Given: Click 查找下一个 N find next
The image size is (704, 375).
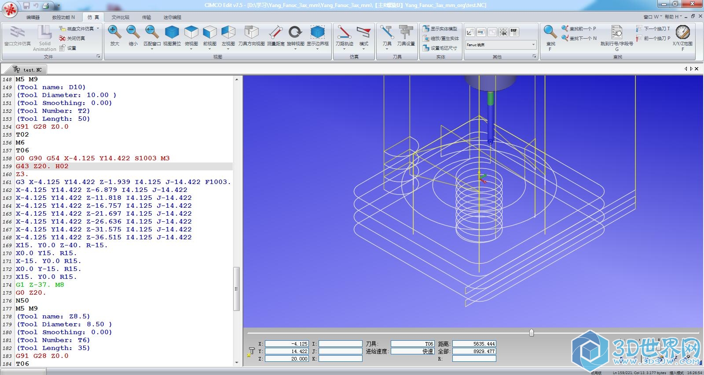Looking at the screenshot, I should 579,38.
